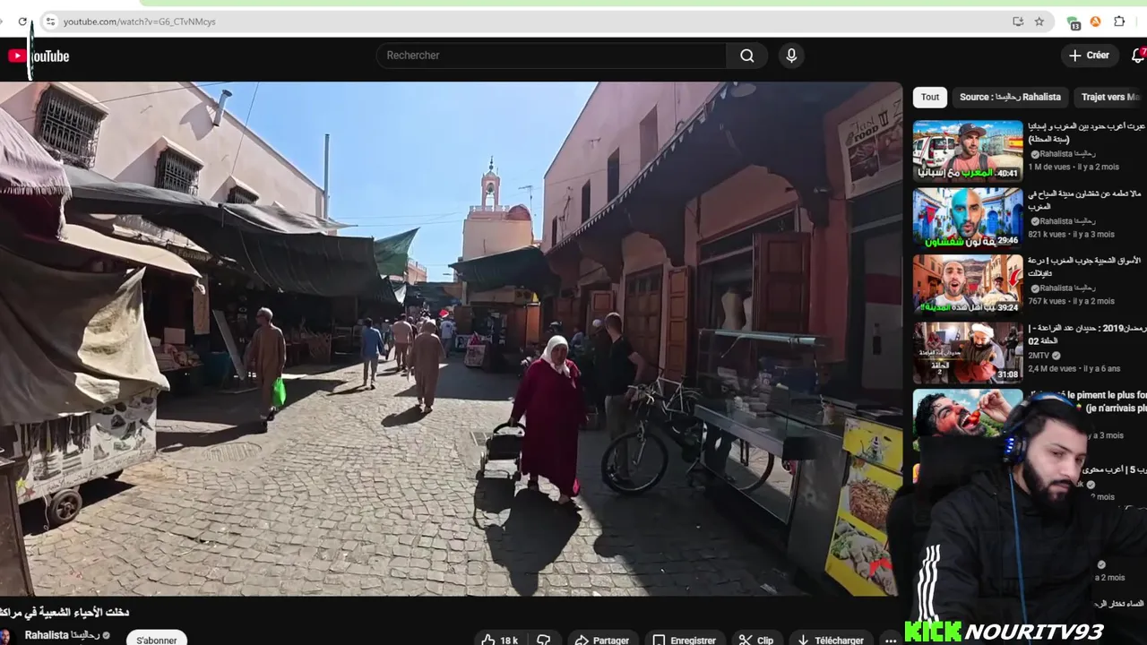Open 2MTV channel name in suggestions

coord(1038,356)
